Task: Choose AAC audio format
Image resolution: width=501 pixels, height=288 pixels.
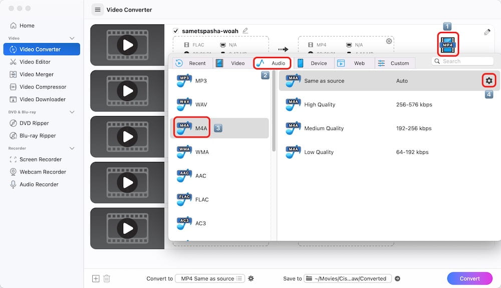Action: point(219,175)
